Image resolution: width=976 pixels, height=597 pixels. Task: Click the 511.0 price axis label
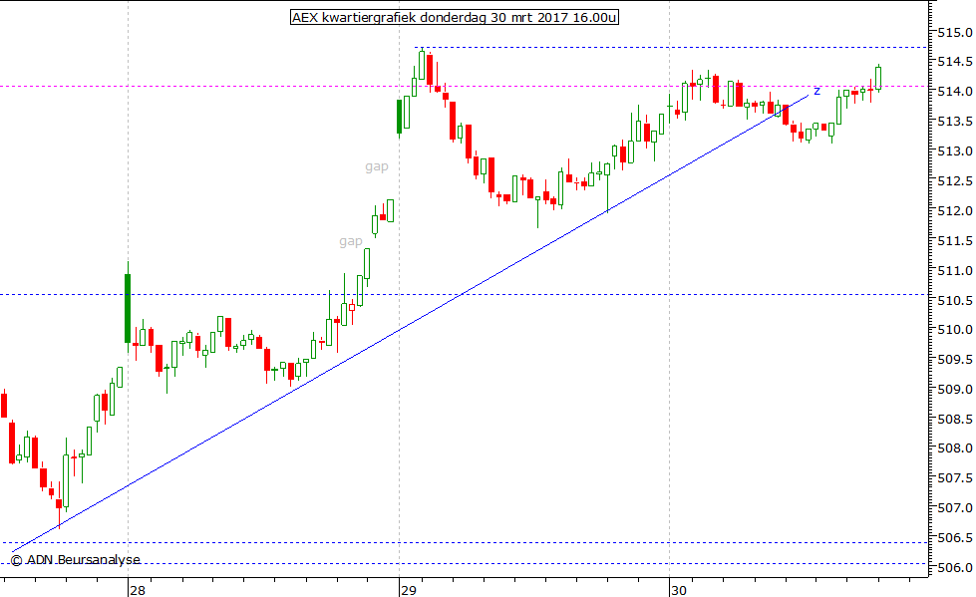[x=955, y=271]
